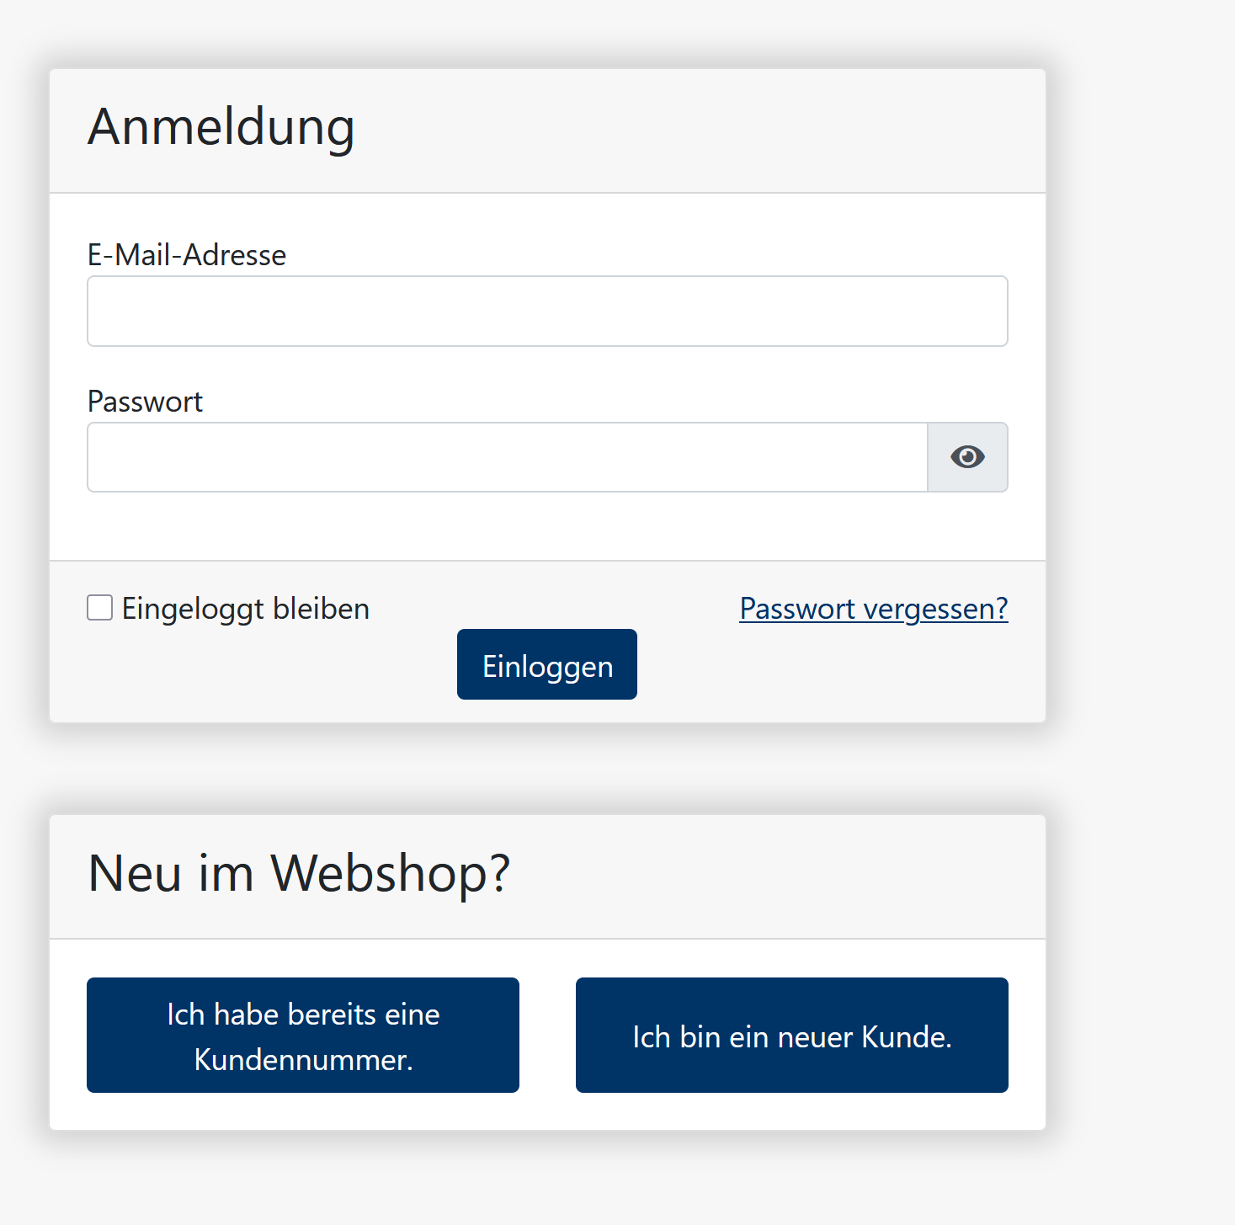Click the Eingeloggt bleiben label text

click(245, 607)
